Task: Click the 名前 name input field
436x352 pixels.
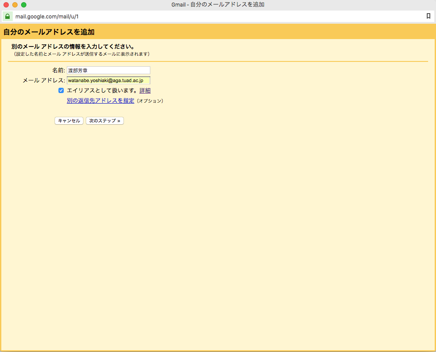Action: 109,70
